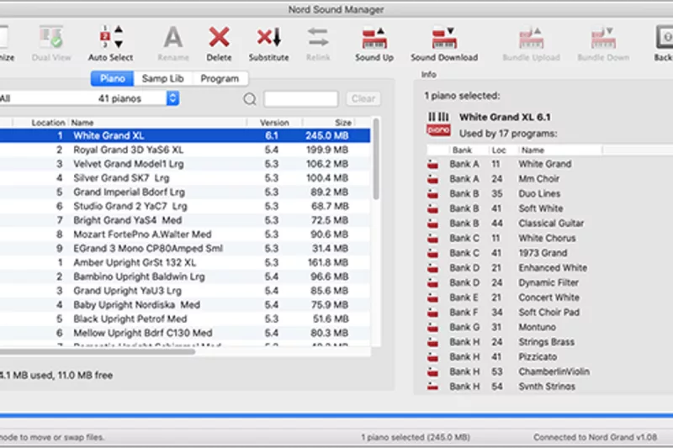Click the Substitute toolbar icon
The height and width of the screenshot is (448, 673).
pos(268,38)
